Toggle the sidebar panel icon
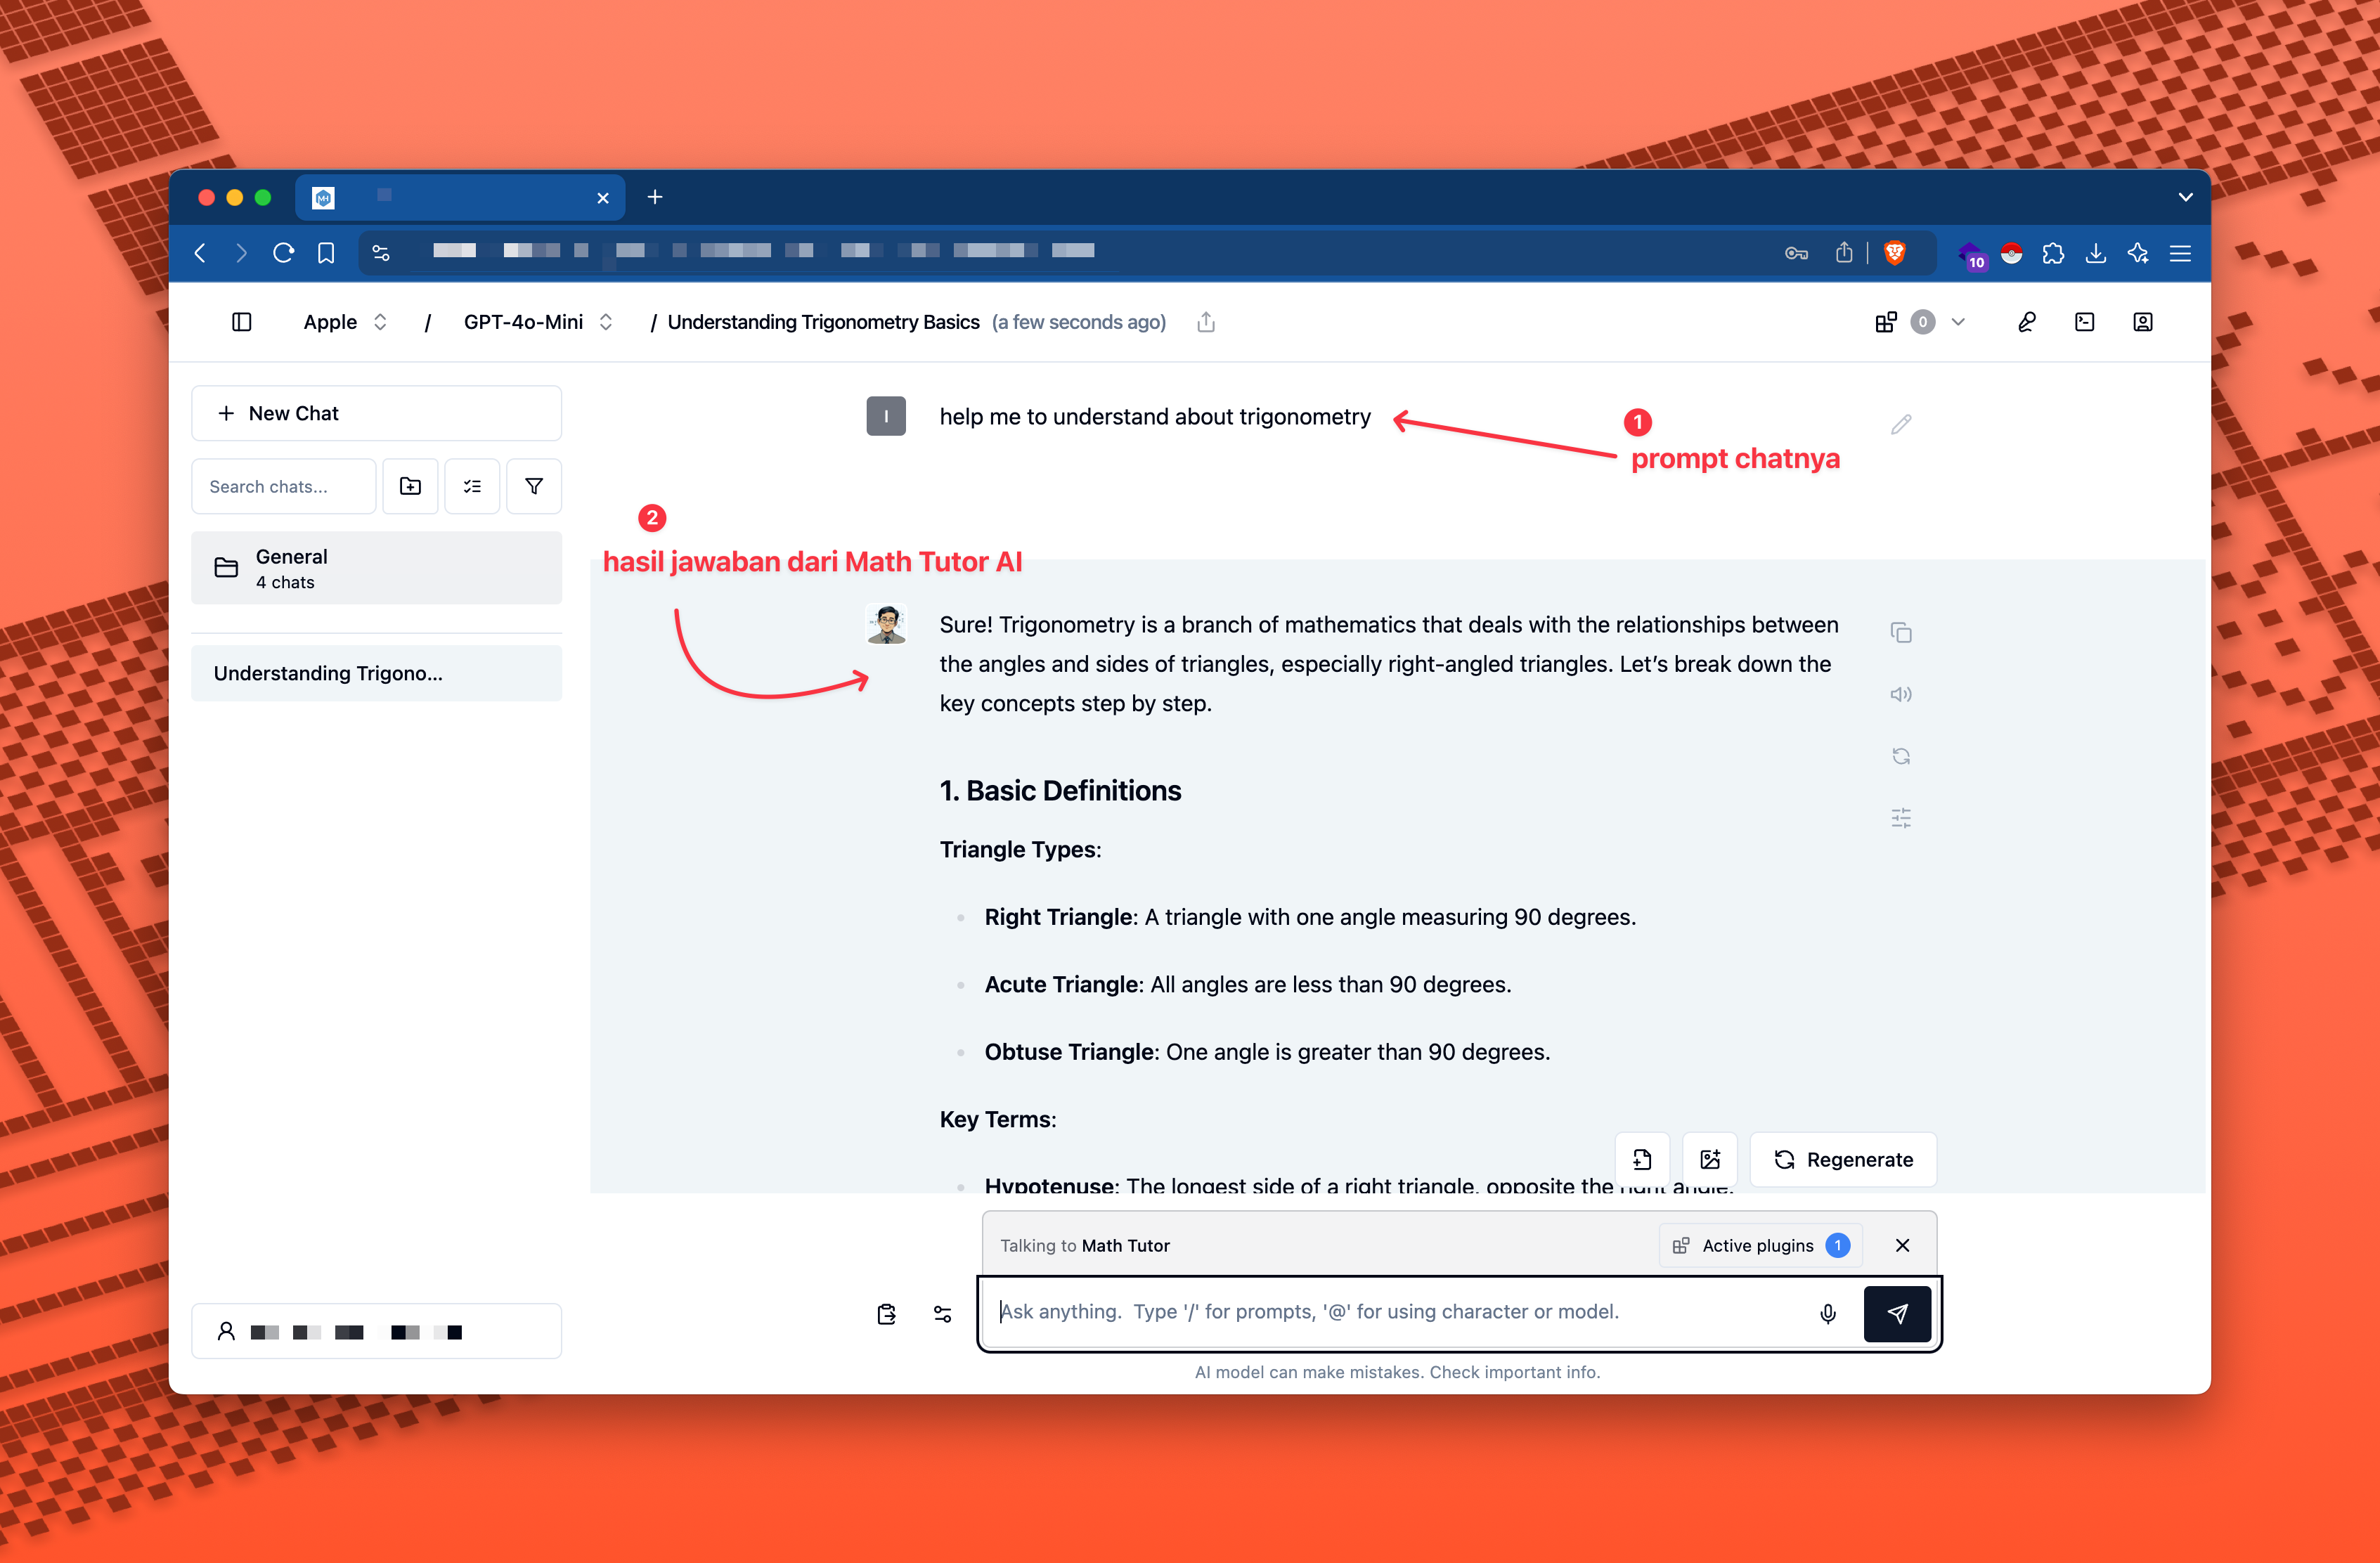The width and height of the screenshot is (2380, 1563). point(241,322)
